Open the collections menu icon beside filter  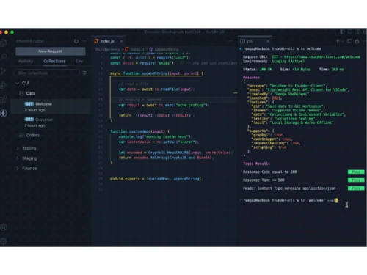84,73
